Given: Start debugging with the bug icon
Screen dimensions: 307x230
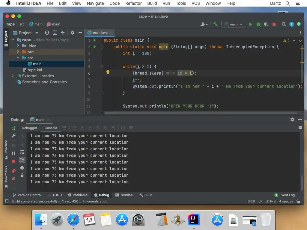Looking at the screenshot, I should [x=258, y=24].
